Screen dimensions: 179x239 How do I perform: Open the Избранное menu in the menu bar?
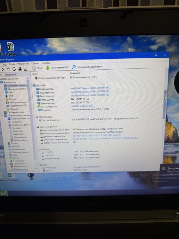(x=23, y=64)
